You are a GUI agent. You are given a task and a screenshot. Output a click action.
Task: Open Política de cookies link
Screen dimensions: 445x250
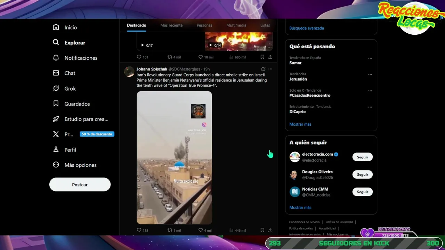click(x=301, y=228)
